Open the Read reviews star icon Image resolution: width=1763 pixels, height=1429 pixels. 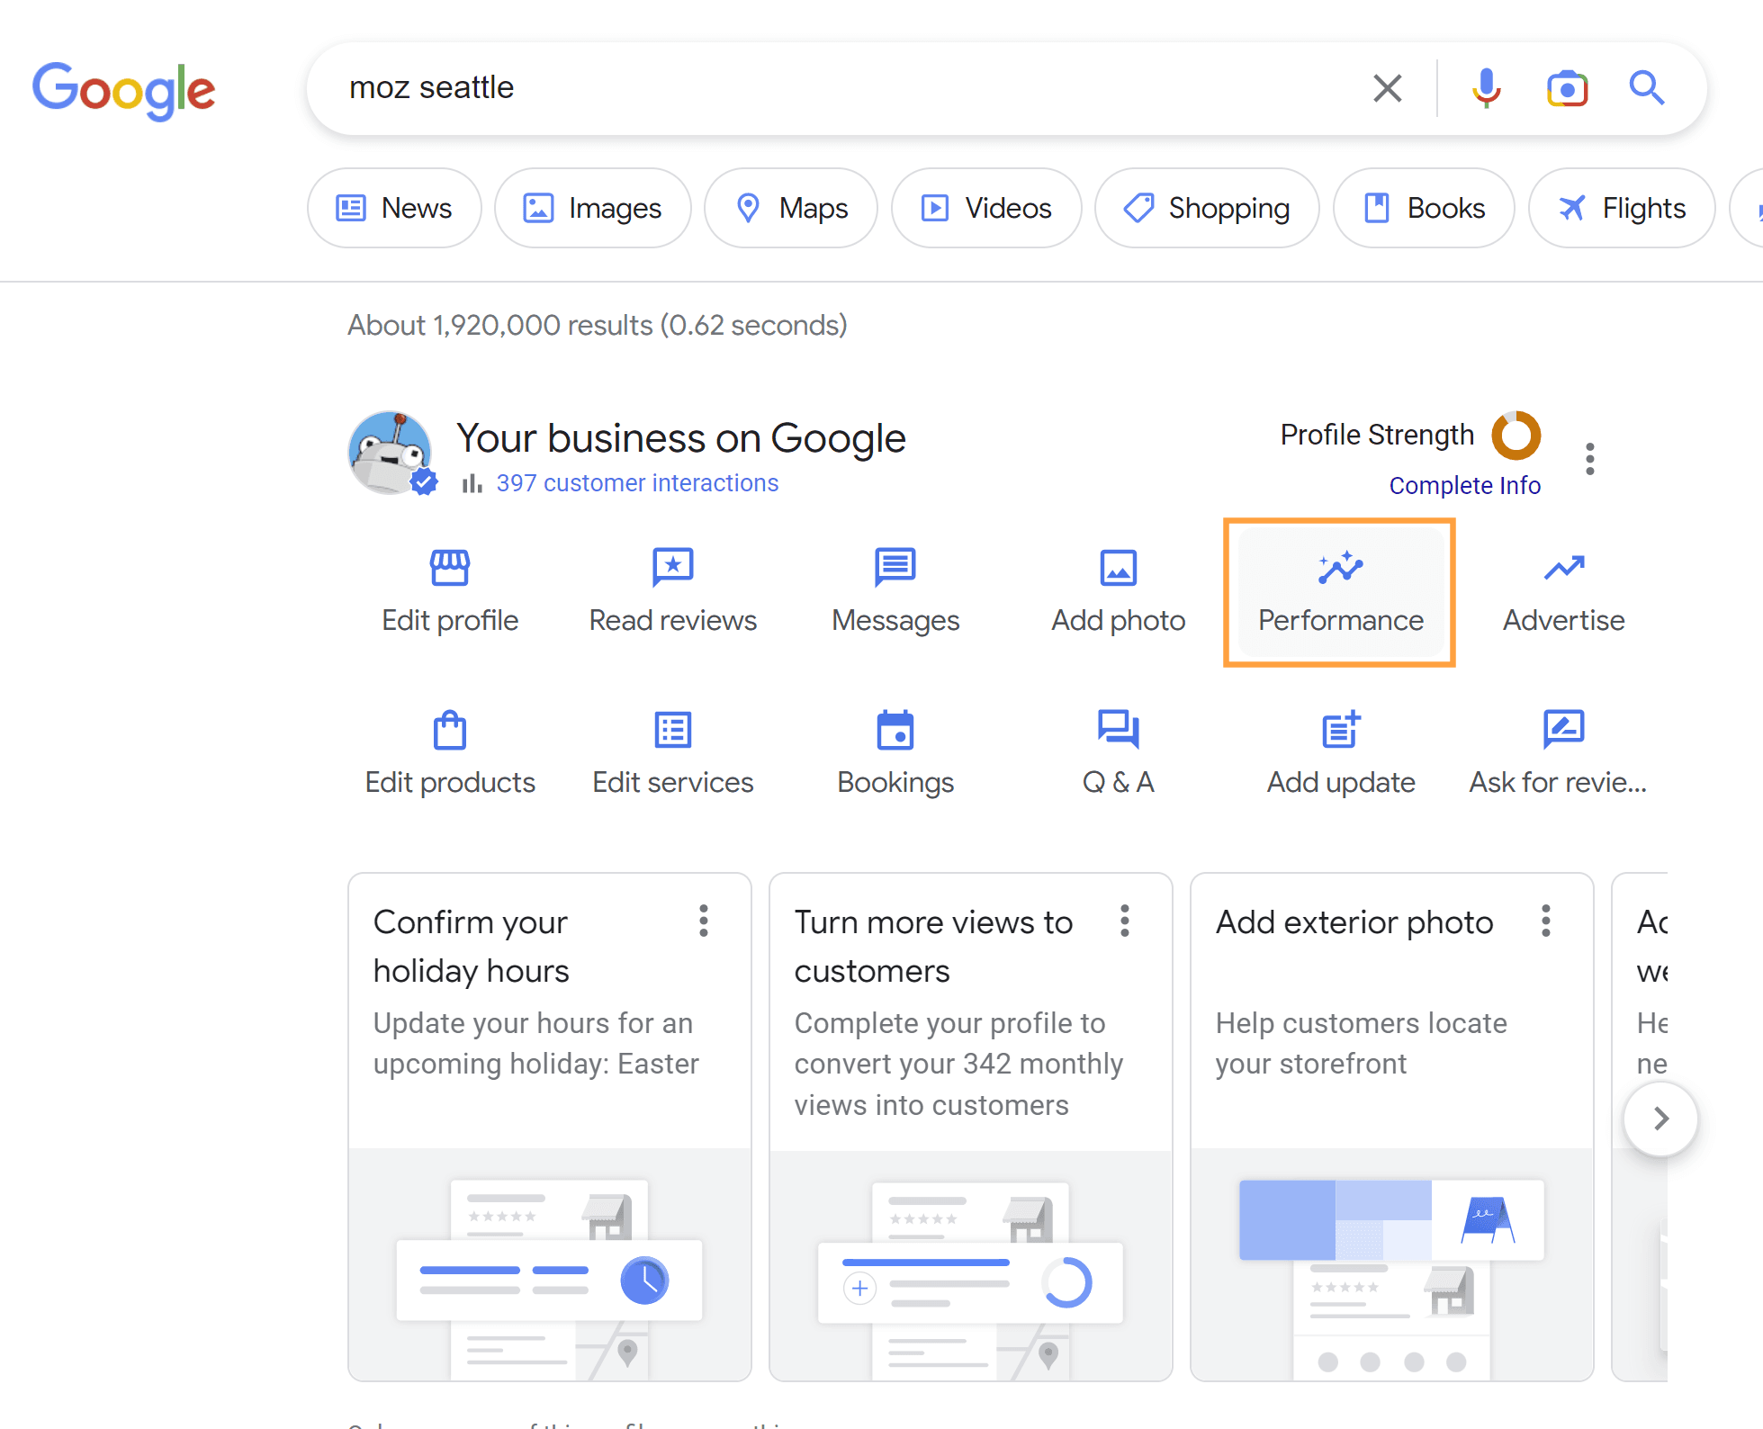click(672, 568)
